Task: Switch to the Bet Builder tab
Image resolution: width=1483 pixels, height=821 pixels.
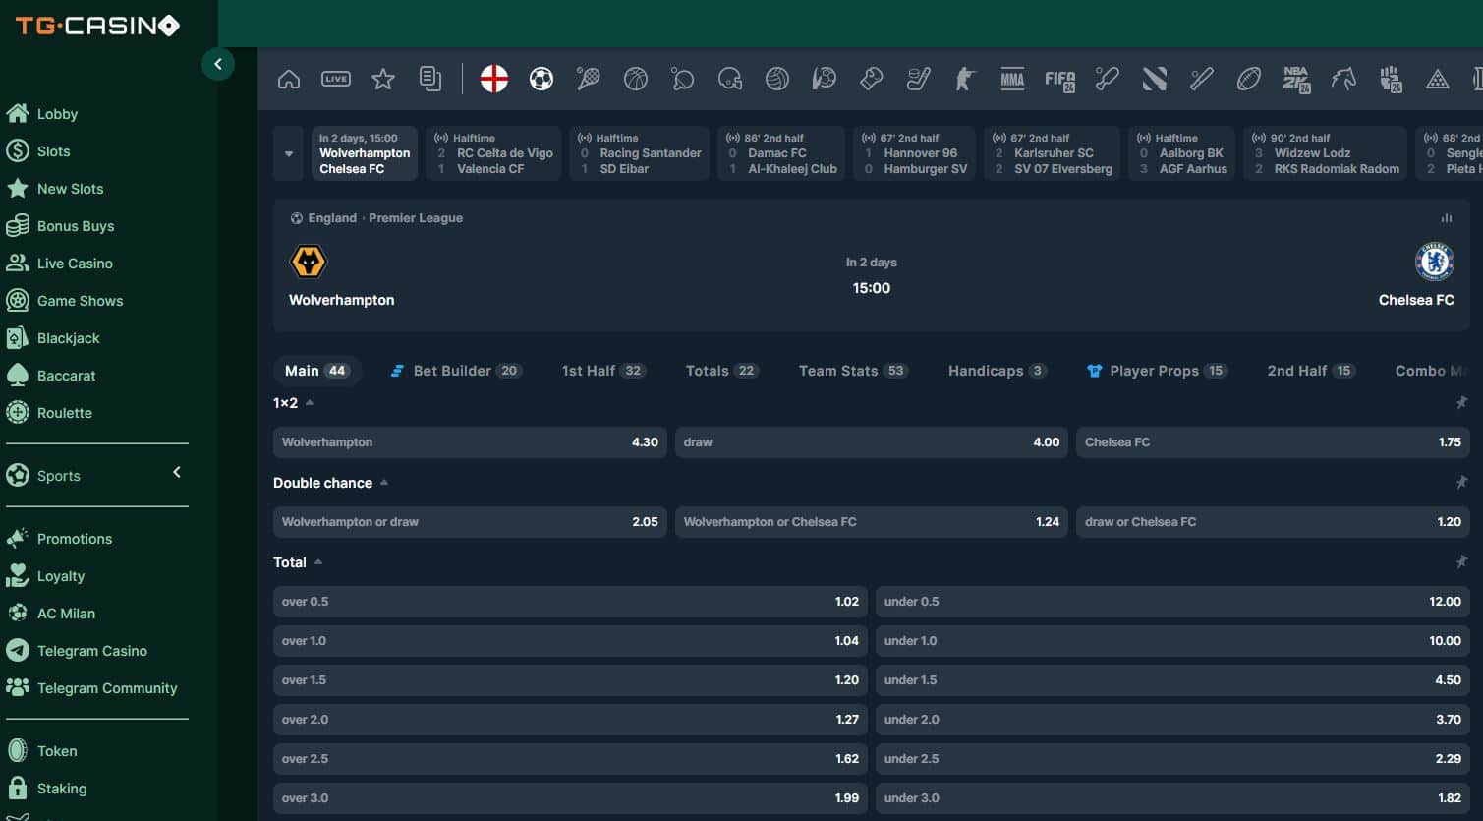Action: (455, 371)
